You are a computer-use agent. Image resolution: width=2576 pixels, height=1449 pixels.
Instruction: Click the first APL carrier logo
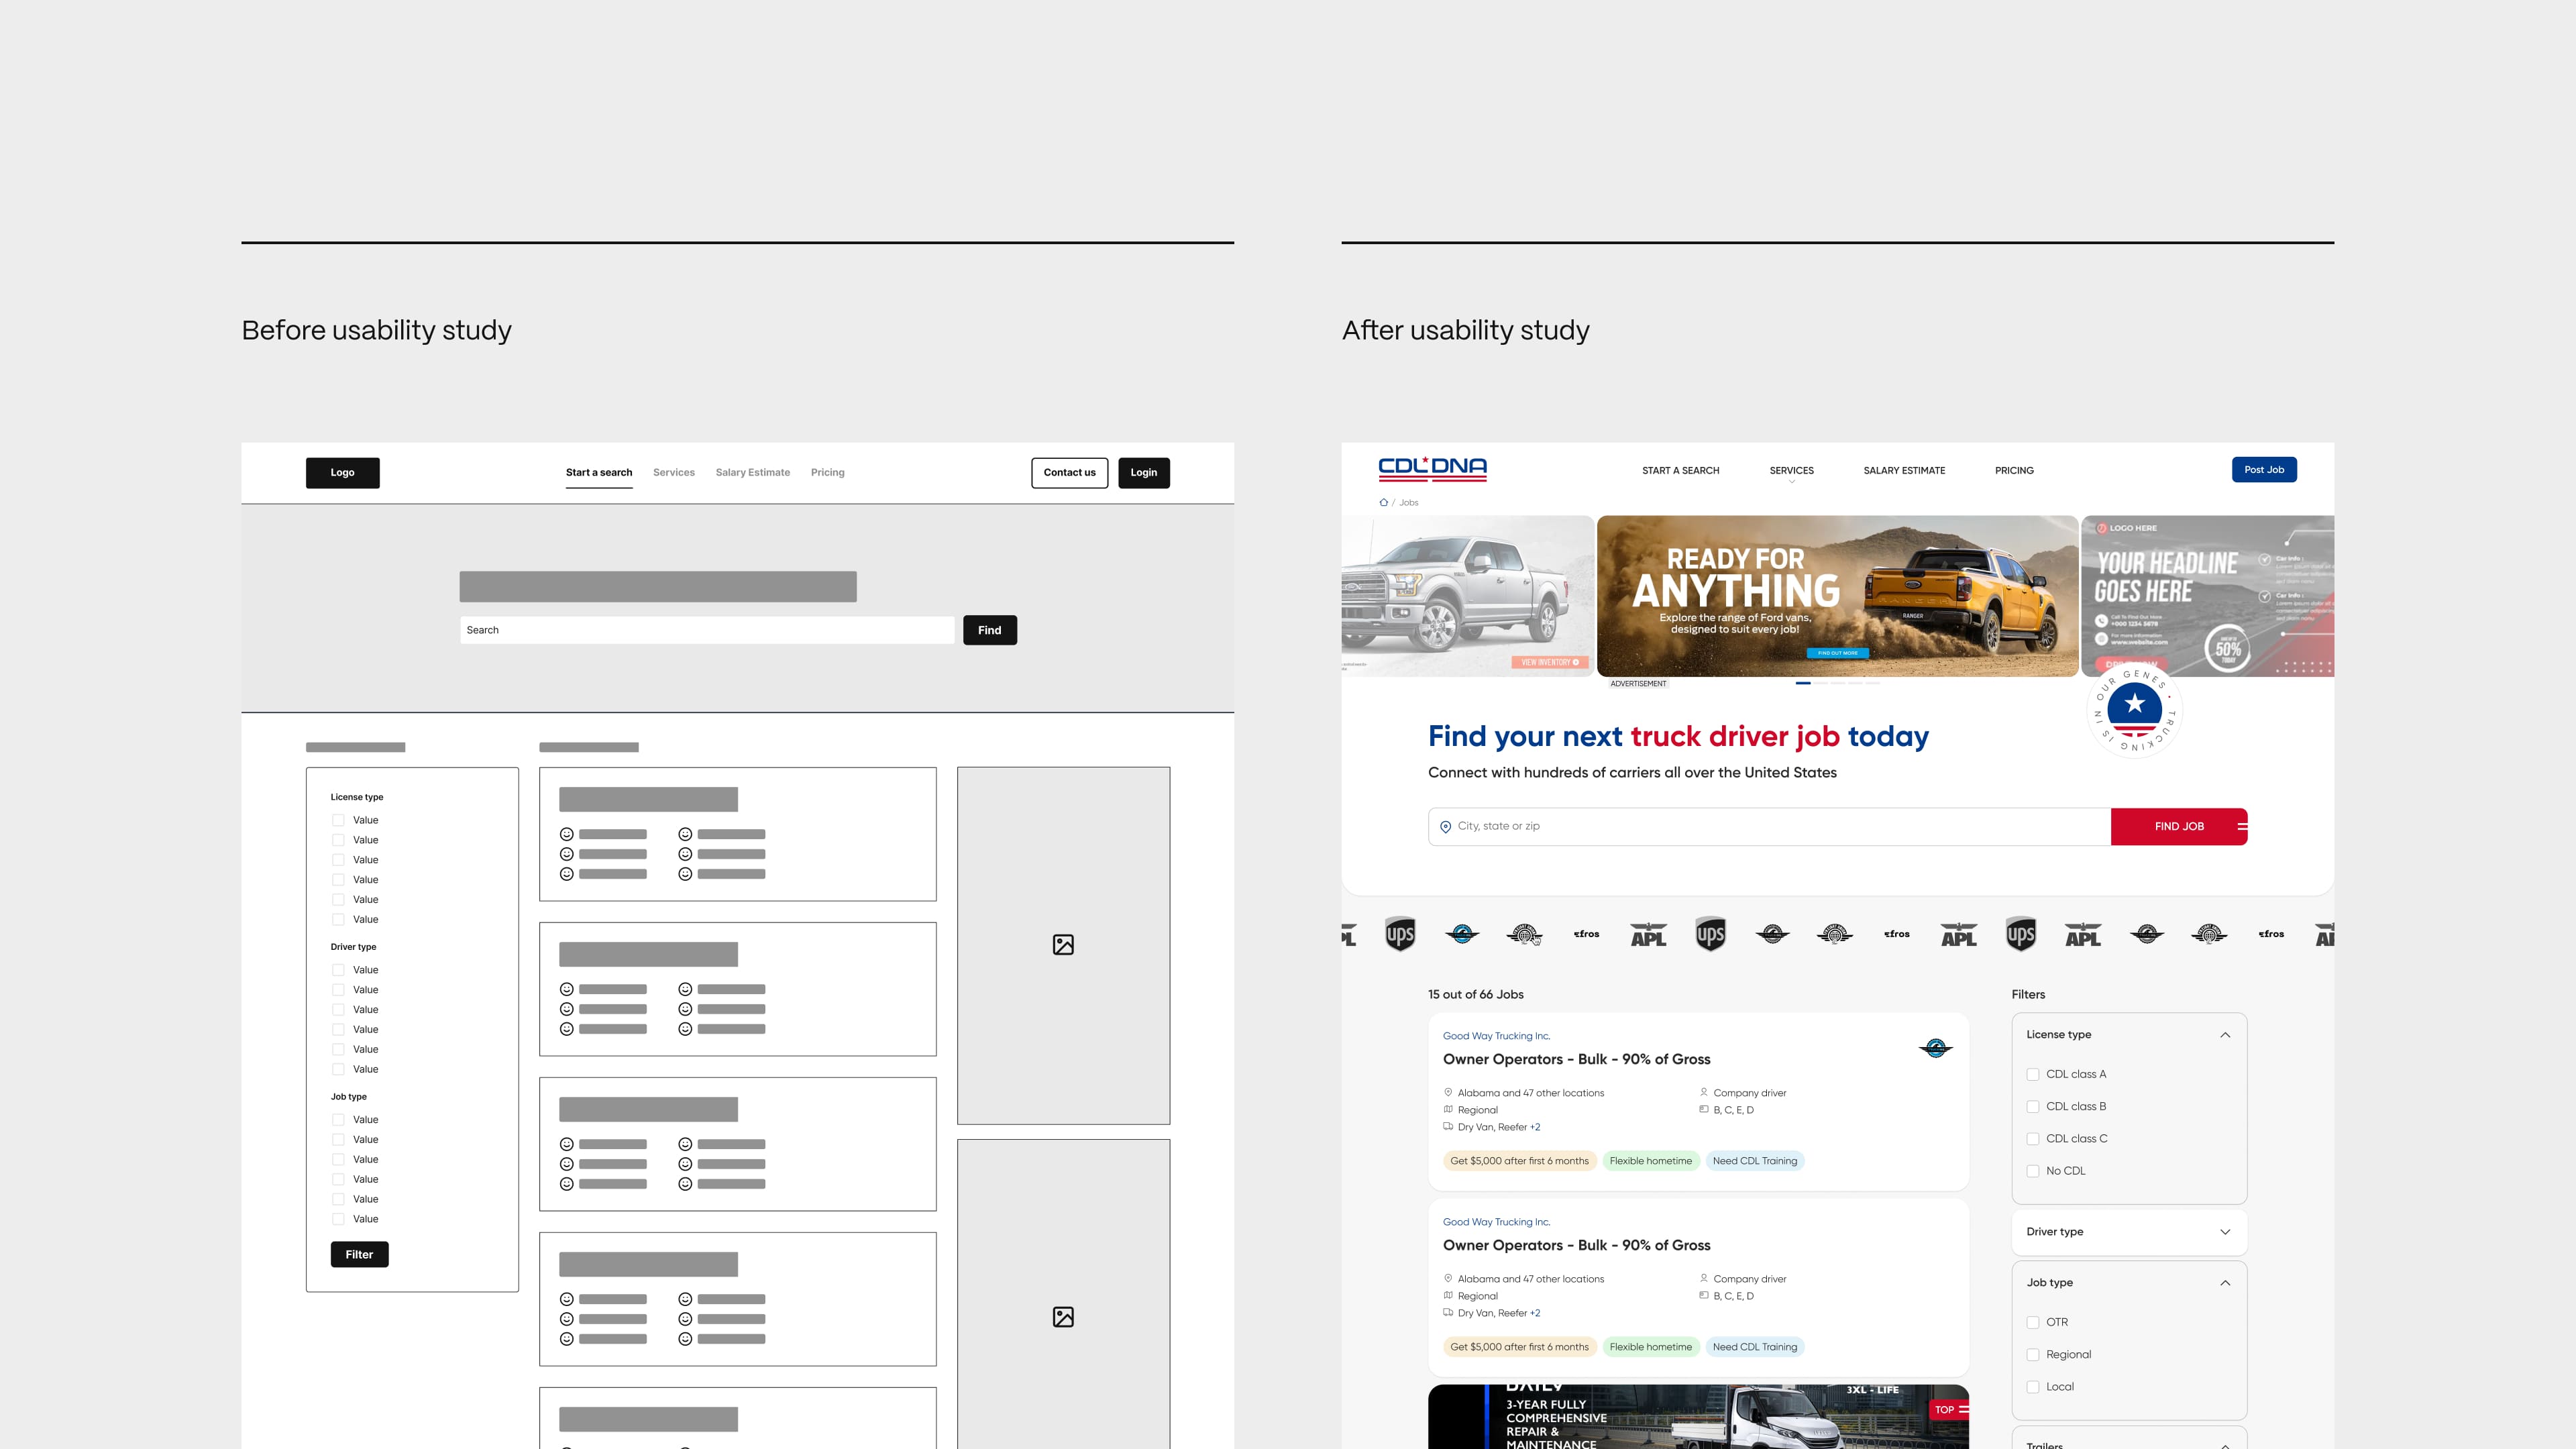click(x=1648, y=935)
